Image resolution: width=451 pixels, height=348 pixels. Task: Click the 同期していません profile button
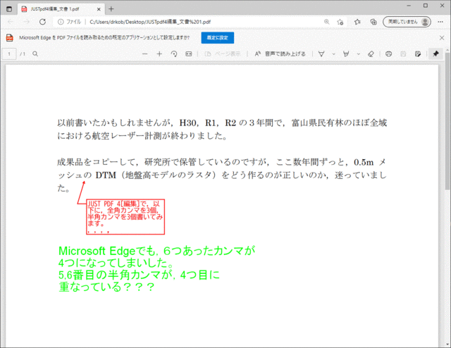pos(407,22)
